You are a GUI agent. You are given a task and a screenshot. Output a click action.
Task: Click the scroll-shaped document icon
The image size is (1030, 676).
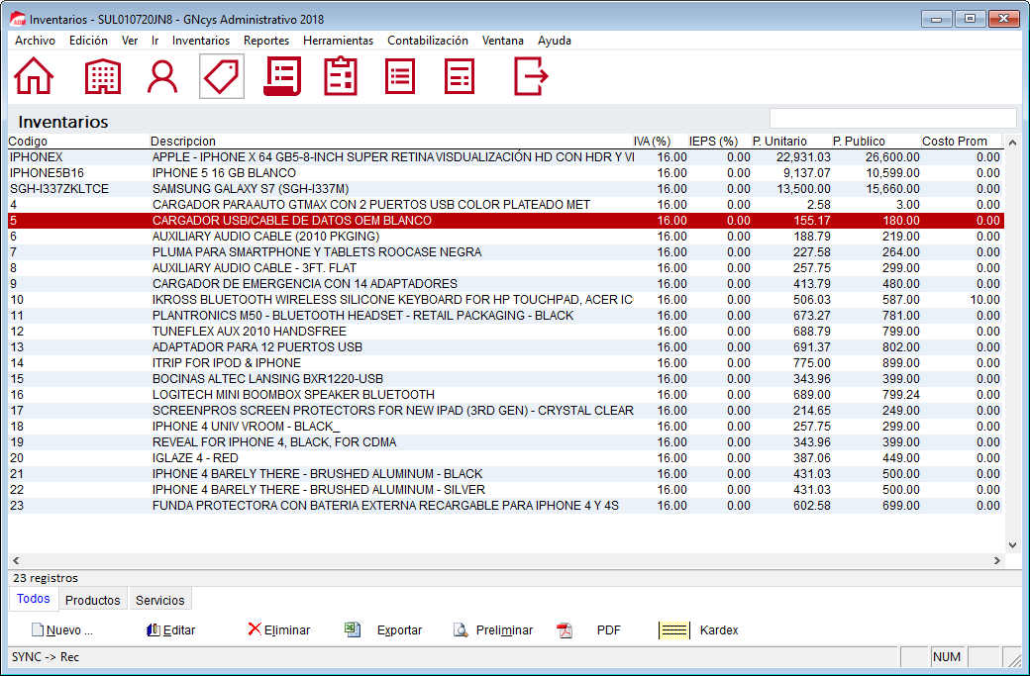tap(282, 76)
